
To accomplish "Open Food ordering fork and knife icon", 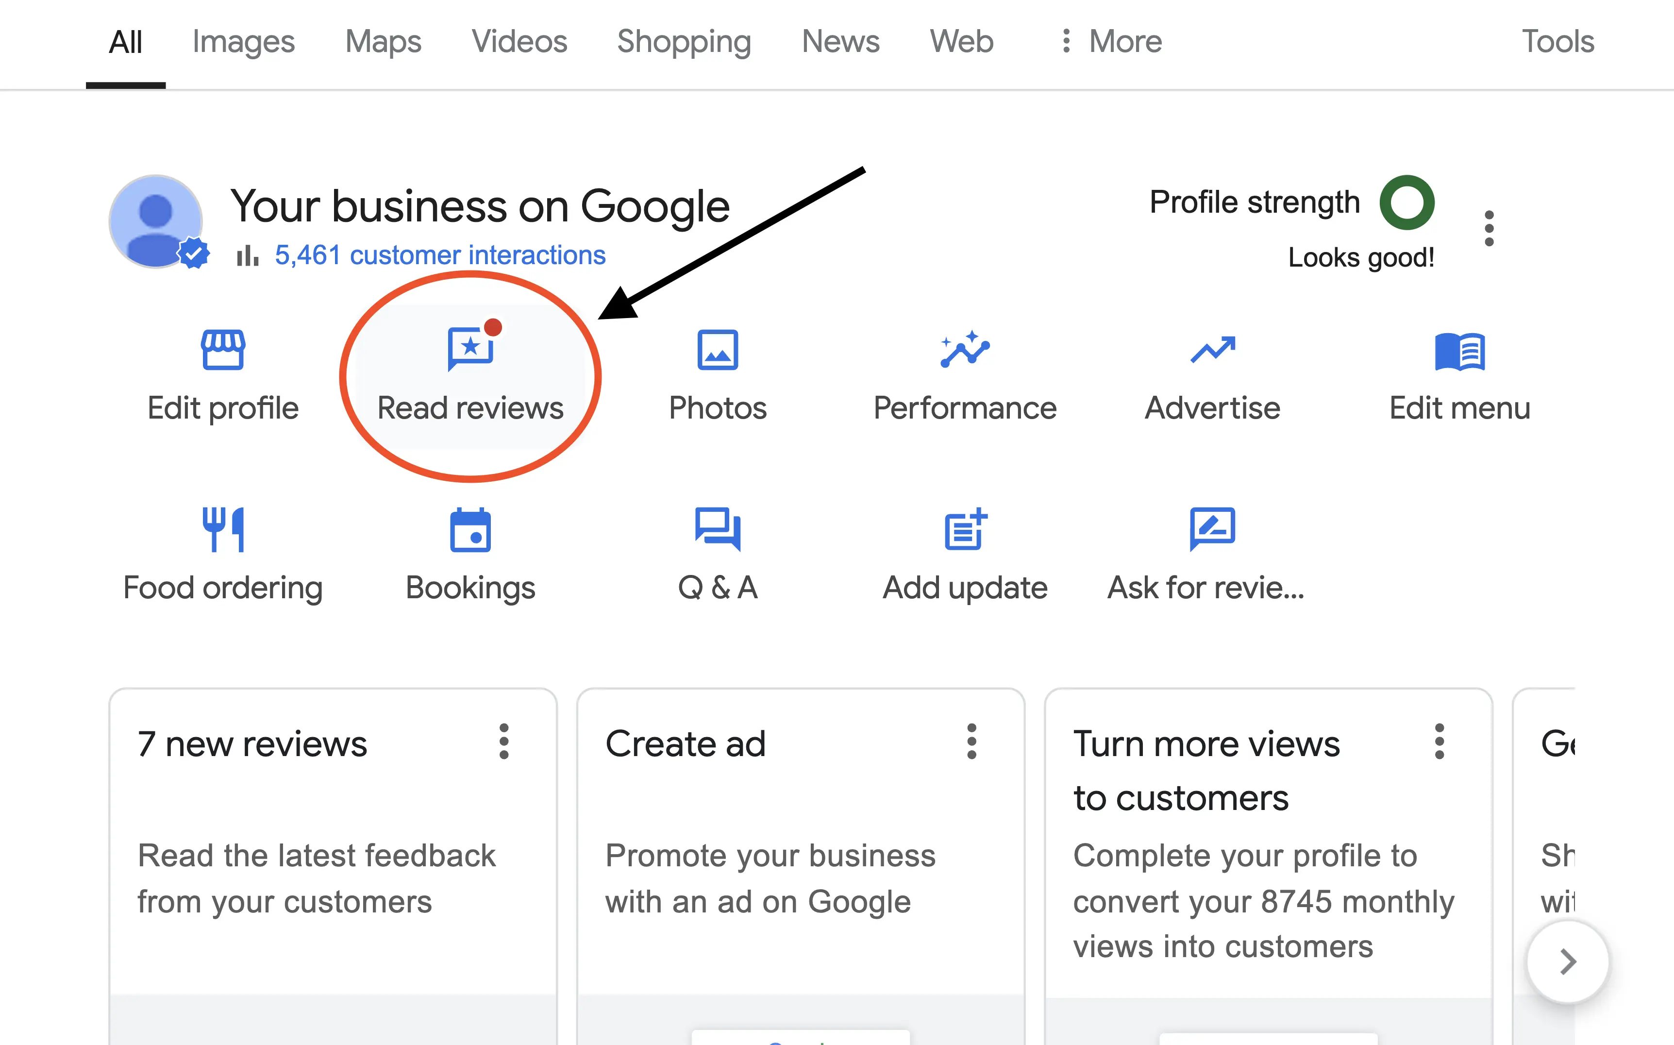I will coord(222,529).
